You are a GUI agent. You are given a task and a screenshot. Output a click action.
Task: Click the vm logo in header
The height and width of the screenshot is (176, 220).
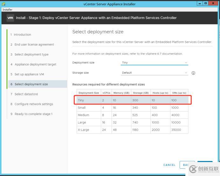coord(10,18)
